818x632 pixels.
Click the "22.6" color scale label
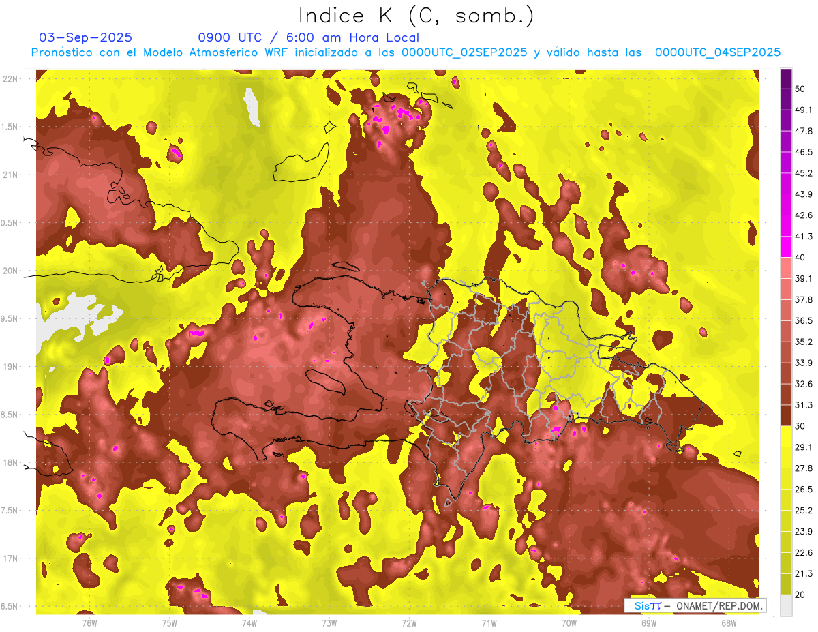[803, 553]
